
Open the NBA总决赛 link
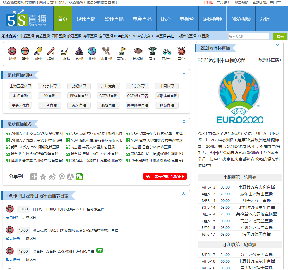tap(141, 36)
